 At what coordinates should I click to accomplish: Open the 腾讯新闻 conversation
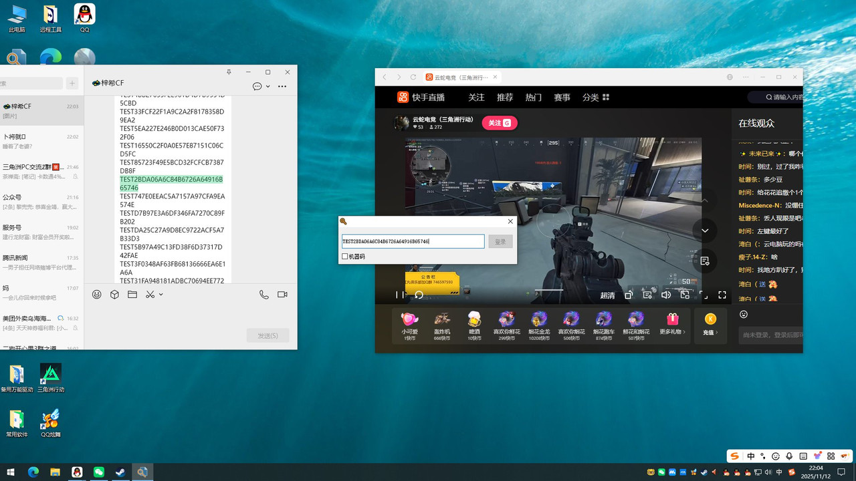pyautogui.click(x=41, y=262)
